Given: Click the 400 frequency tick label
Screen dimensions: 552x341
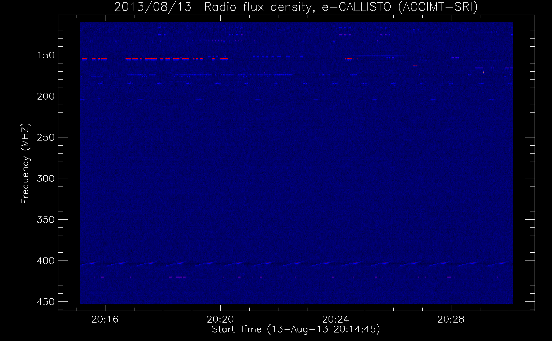Looking at the screenshot, I should pos(46,261).
